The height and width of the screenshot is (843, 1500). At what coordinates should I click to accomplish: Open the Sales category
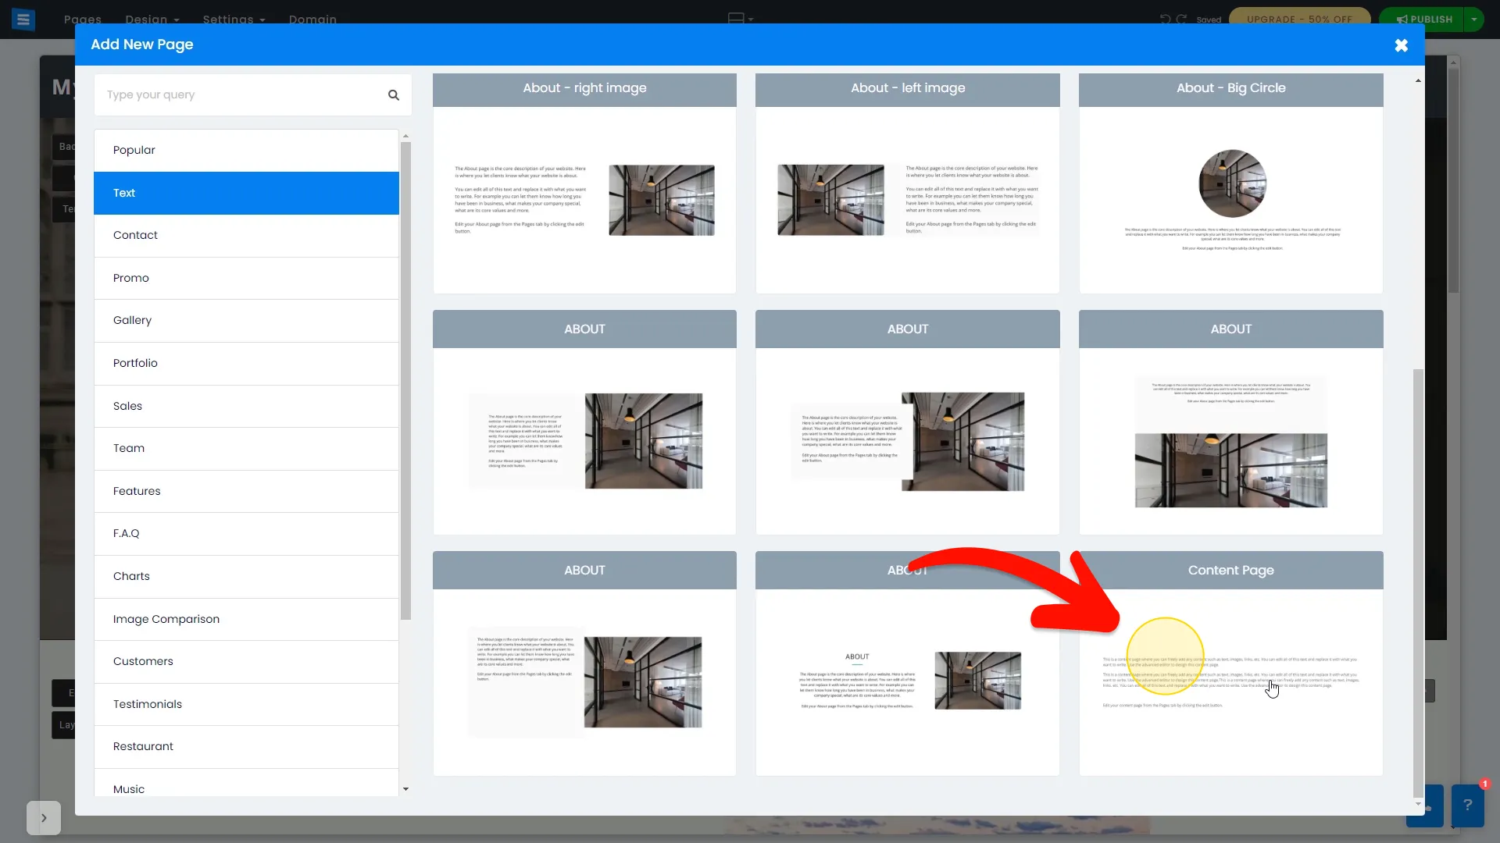coord(246,406)
